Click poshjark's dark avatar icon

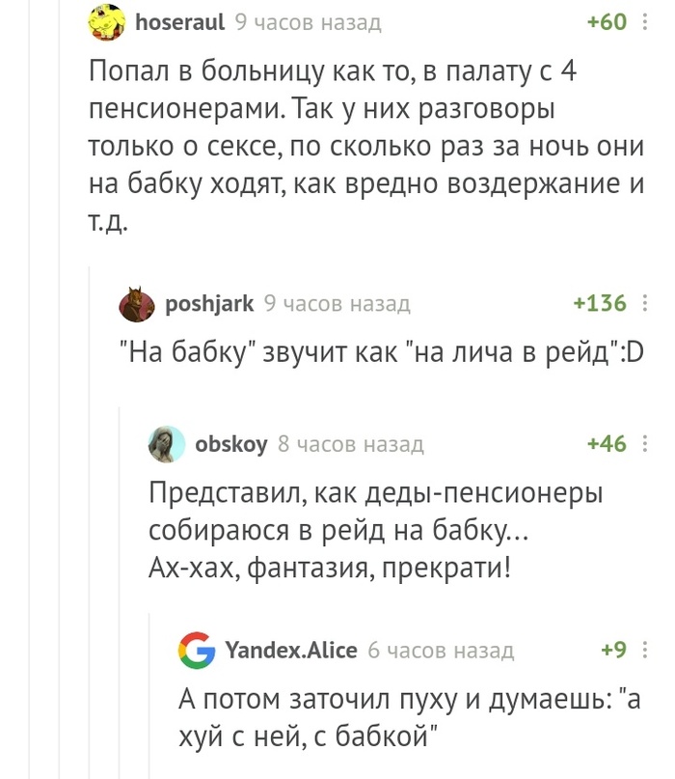coord(137,305)
